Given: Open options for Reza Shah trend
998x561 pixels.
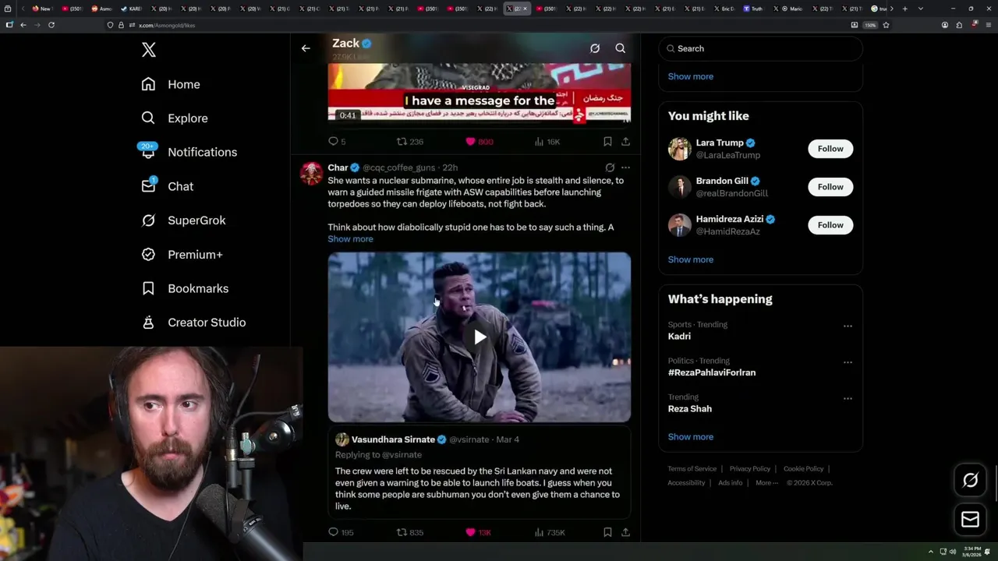Looking at the screenshot, I should pos(848,399).
